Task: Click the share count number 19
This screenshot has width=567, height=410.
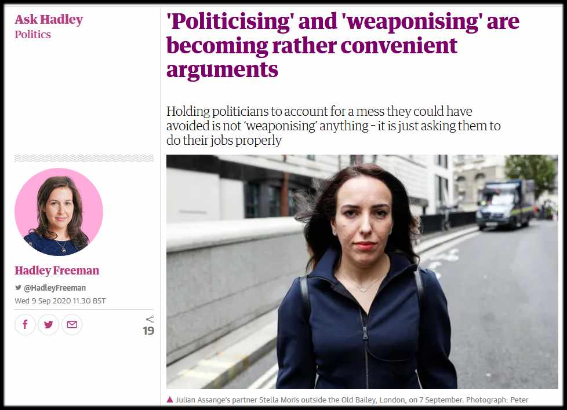Action: click(x=148, y=331)
